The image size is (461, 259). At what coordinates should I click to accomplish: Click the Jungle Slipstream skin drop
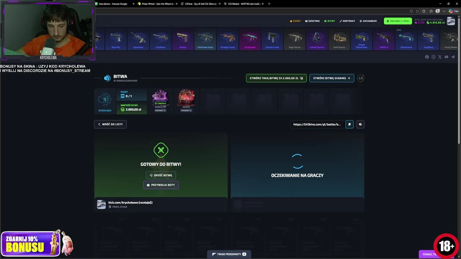[x=362, y=40]
